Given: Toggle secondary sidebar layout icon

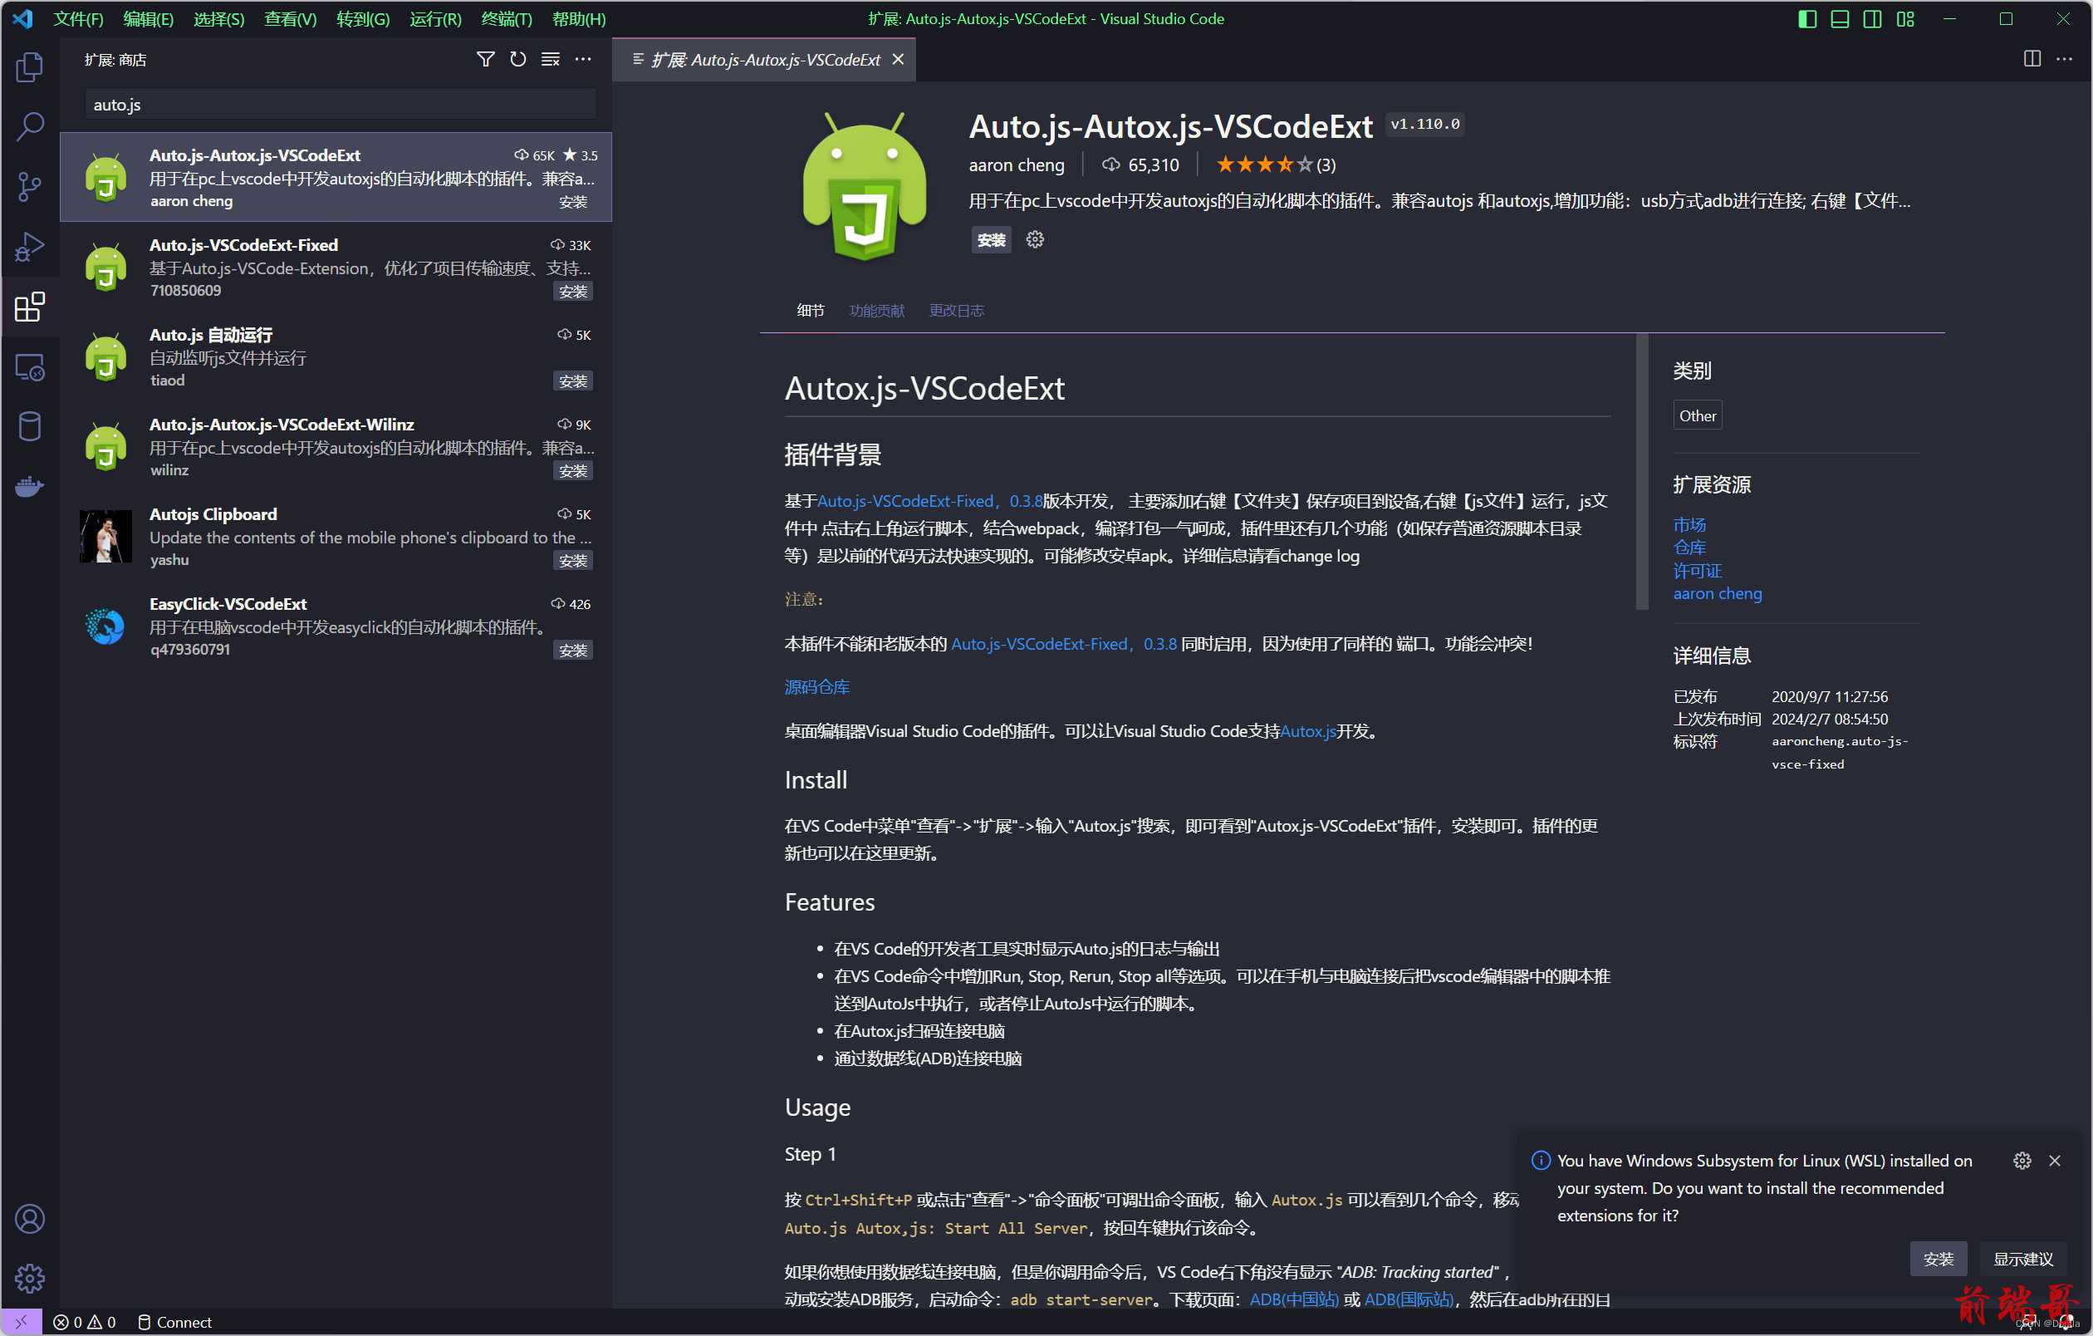Looking at the screenshot, I should [1872, 19].
